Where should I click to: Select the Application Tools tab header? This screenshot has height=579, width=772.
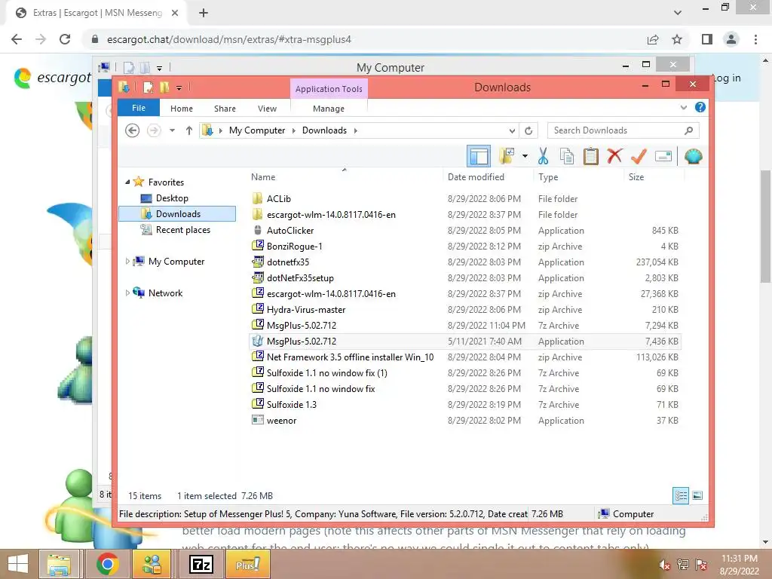point(329,89)
